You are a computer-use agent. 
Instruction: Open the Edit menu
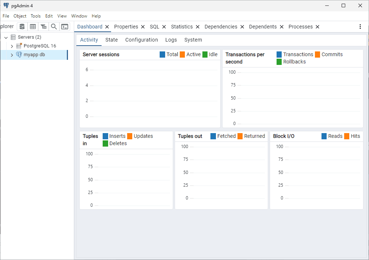[49, 16]
